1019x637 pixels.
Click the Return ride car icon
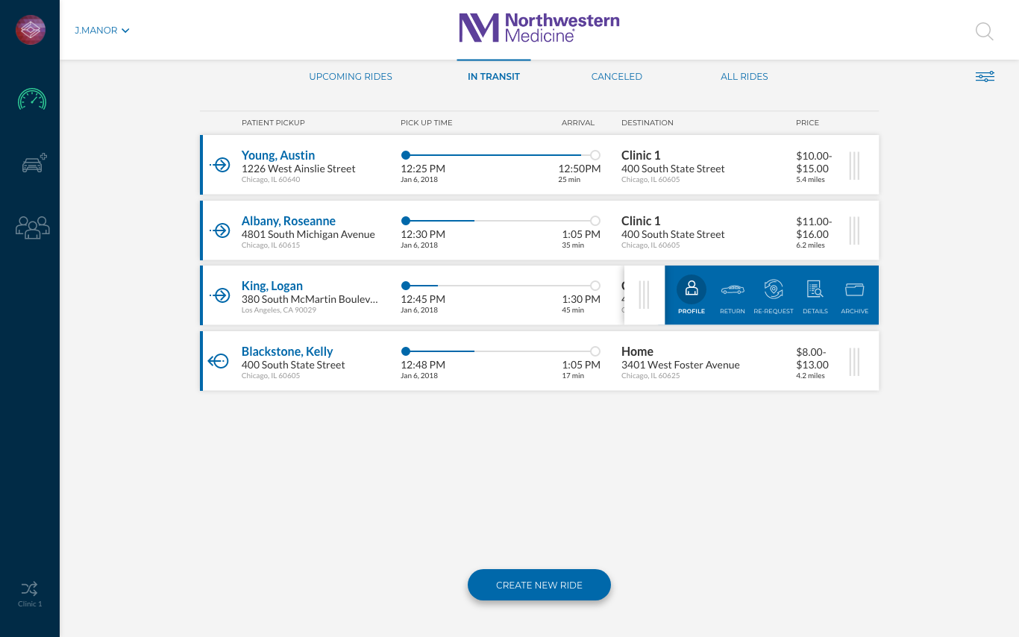tap(732, 295)
